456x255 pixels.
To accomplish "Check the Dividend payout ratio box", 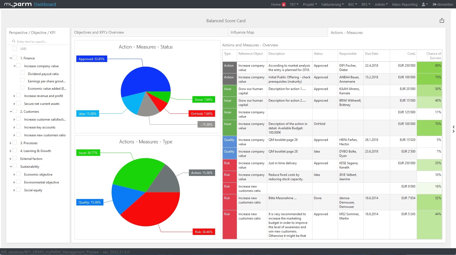I will (22, 73).
